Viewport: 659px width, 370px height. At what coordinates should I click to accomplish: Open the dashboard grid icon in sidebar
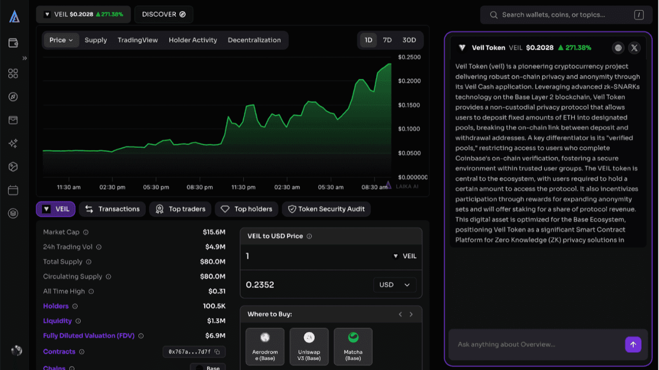pyautogui.click(x=13, y=74)
